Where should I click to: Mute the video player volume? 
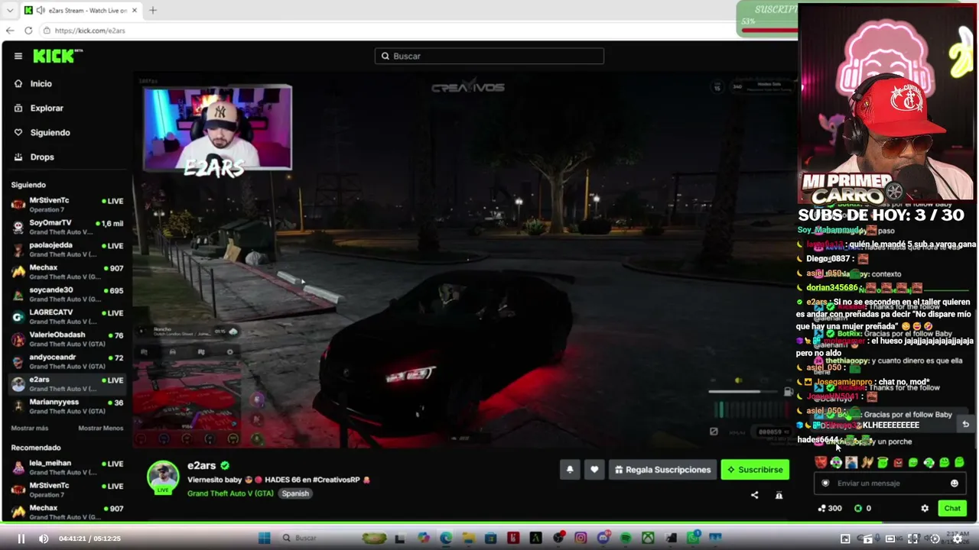44,539
